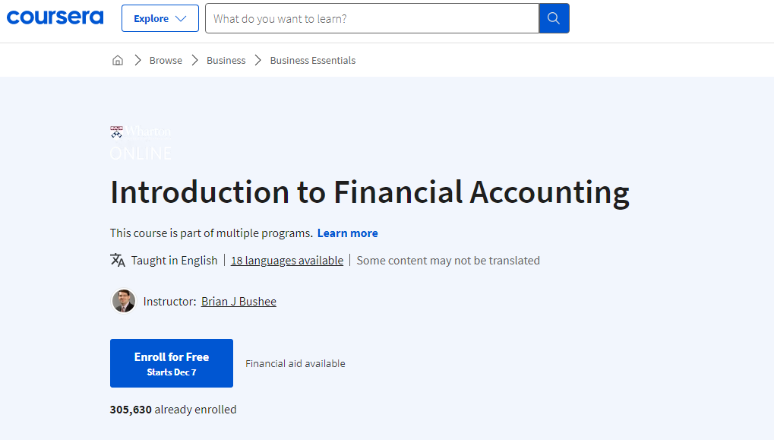Open the instructor's profile photo

click(123, 301)
